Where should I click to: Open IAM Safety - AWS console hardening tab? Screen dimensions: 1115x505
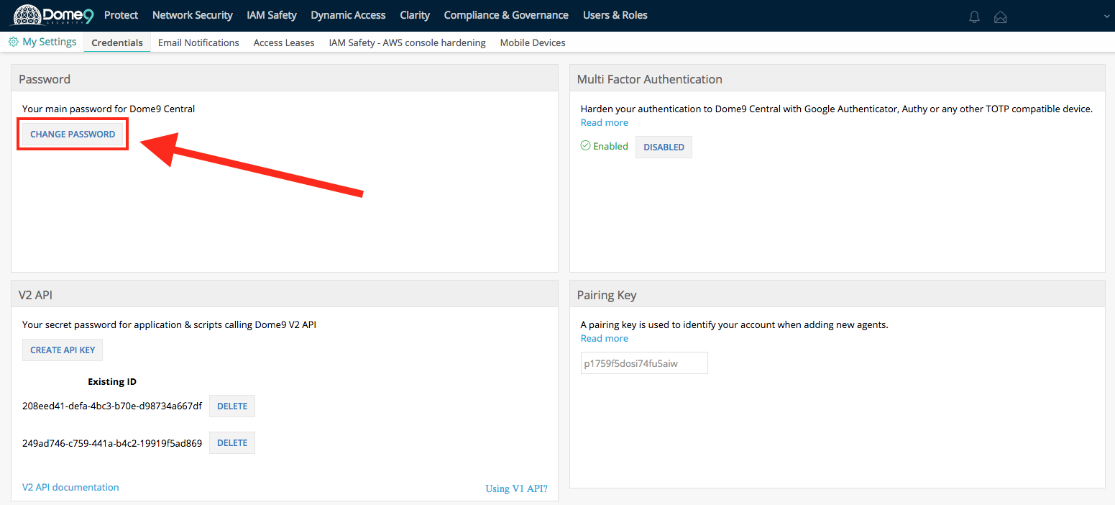click(x=408, y=42)
